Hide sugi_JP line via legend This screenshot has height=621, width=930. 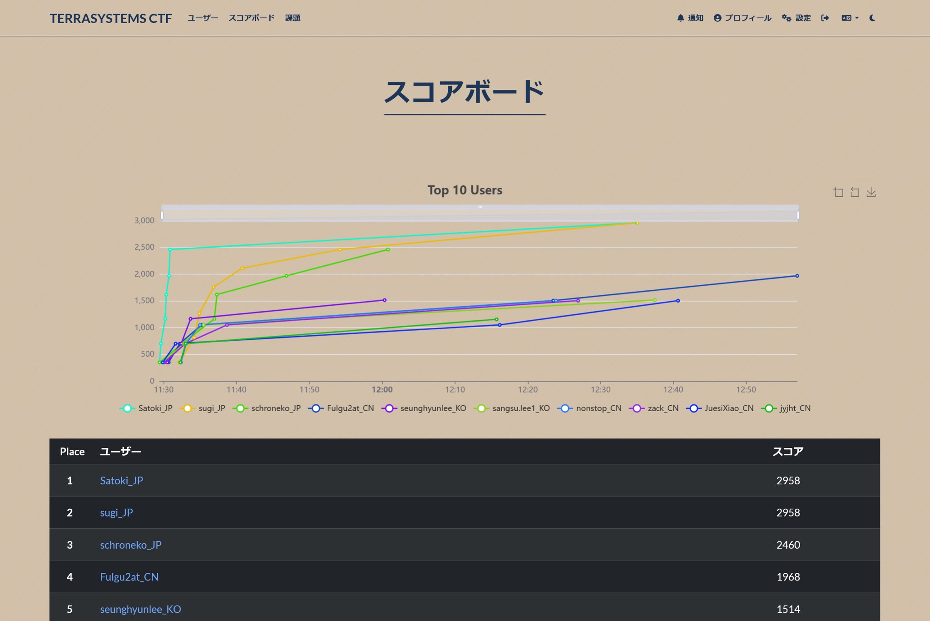203,408
